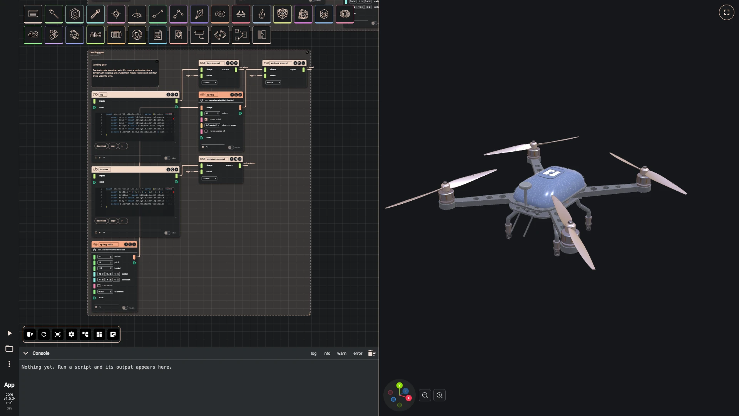Open the 3D glasses node category
739x416 pixels.
pyautogui.click(x=241, y=14)
